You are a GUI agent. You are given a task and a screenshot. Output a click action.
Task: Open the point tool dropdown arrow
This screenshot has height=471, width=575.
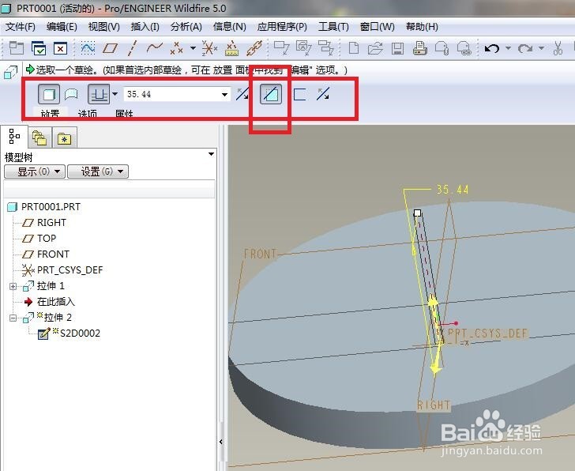coord(193,48)
